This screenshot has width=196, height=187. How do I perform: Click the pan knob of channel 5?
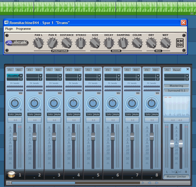[x=93, y=103]
